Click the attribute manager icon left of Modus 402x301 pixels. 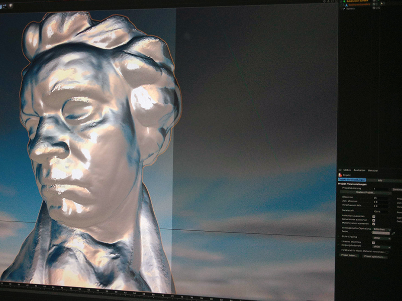[x=340, y=170]
